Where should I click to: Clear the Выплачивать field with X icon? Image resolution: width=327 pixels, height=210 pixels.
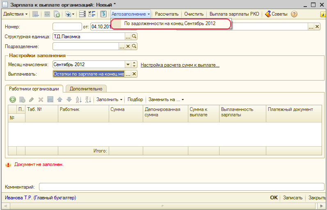[134, 74]
